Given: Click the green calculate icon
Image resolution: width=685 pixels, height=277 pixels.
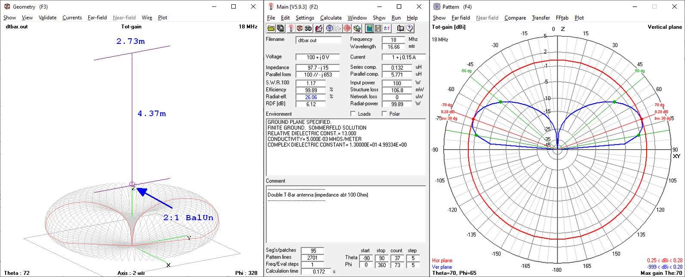Looking at the screenshot, I should coord(369,28).
